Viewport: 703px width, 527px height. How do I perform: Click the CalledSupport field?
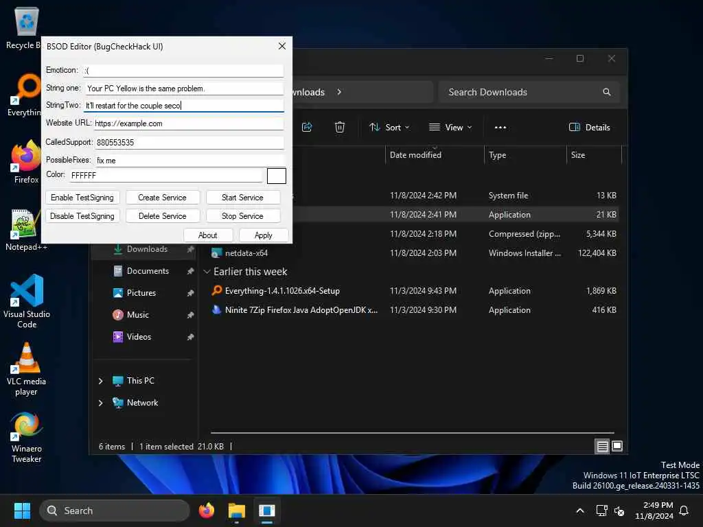[189, 143]
